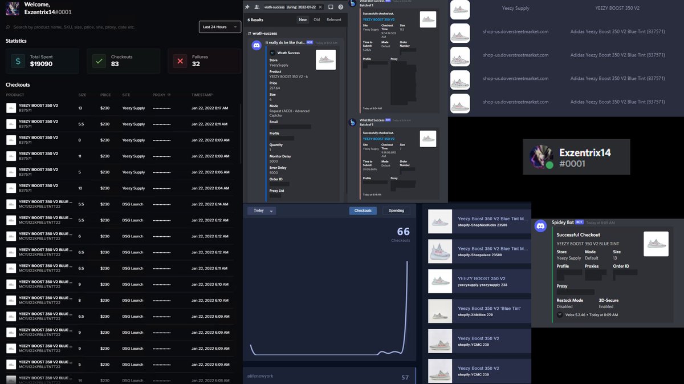Open the Last 24 Hours time range dropdown
The width and height of the screenshot is (684, 384).
pos(220,27)
